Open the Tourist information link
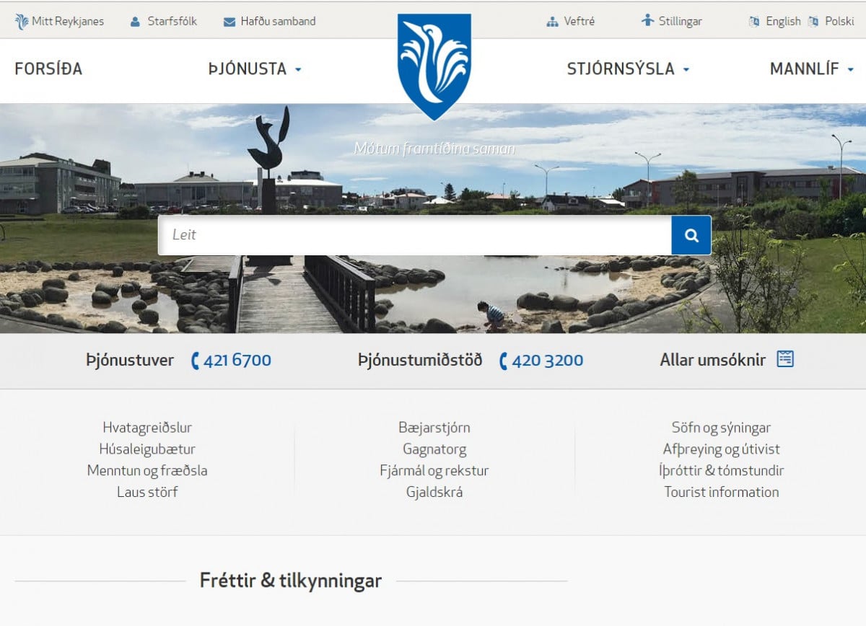Screen dimensions: 866x626 tap(722, 493)
